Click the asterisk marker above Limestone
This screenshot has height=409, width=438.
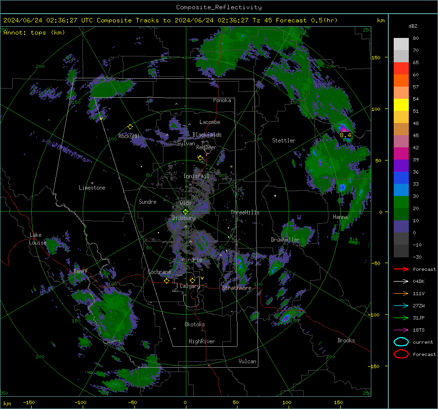[x=92, y=183]
